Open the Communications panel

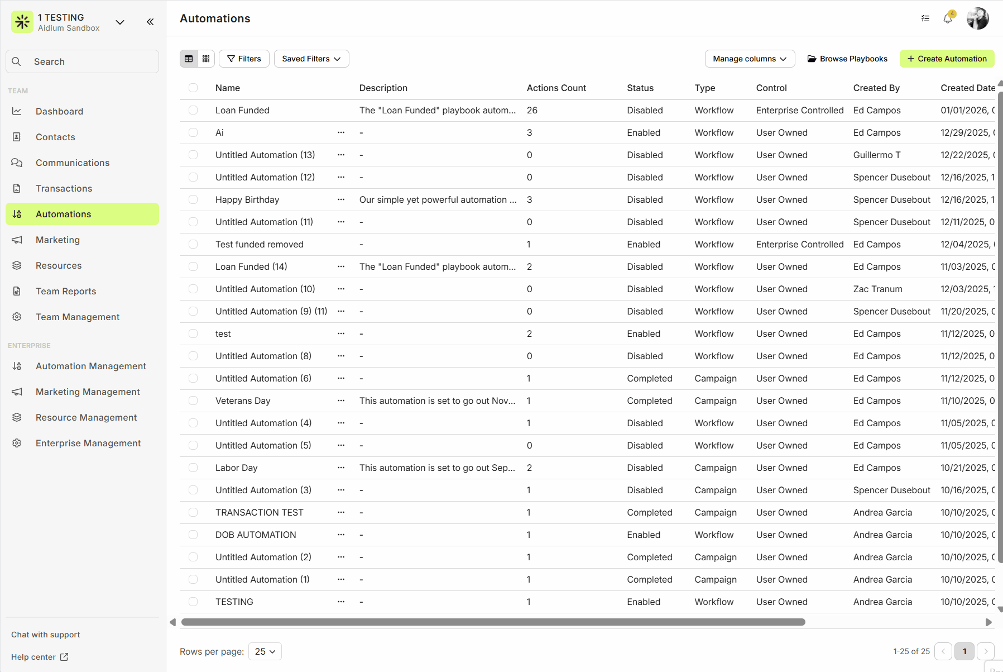[73, 163]
